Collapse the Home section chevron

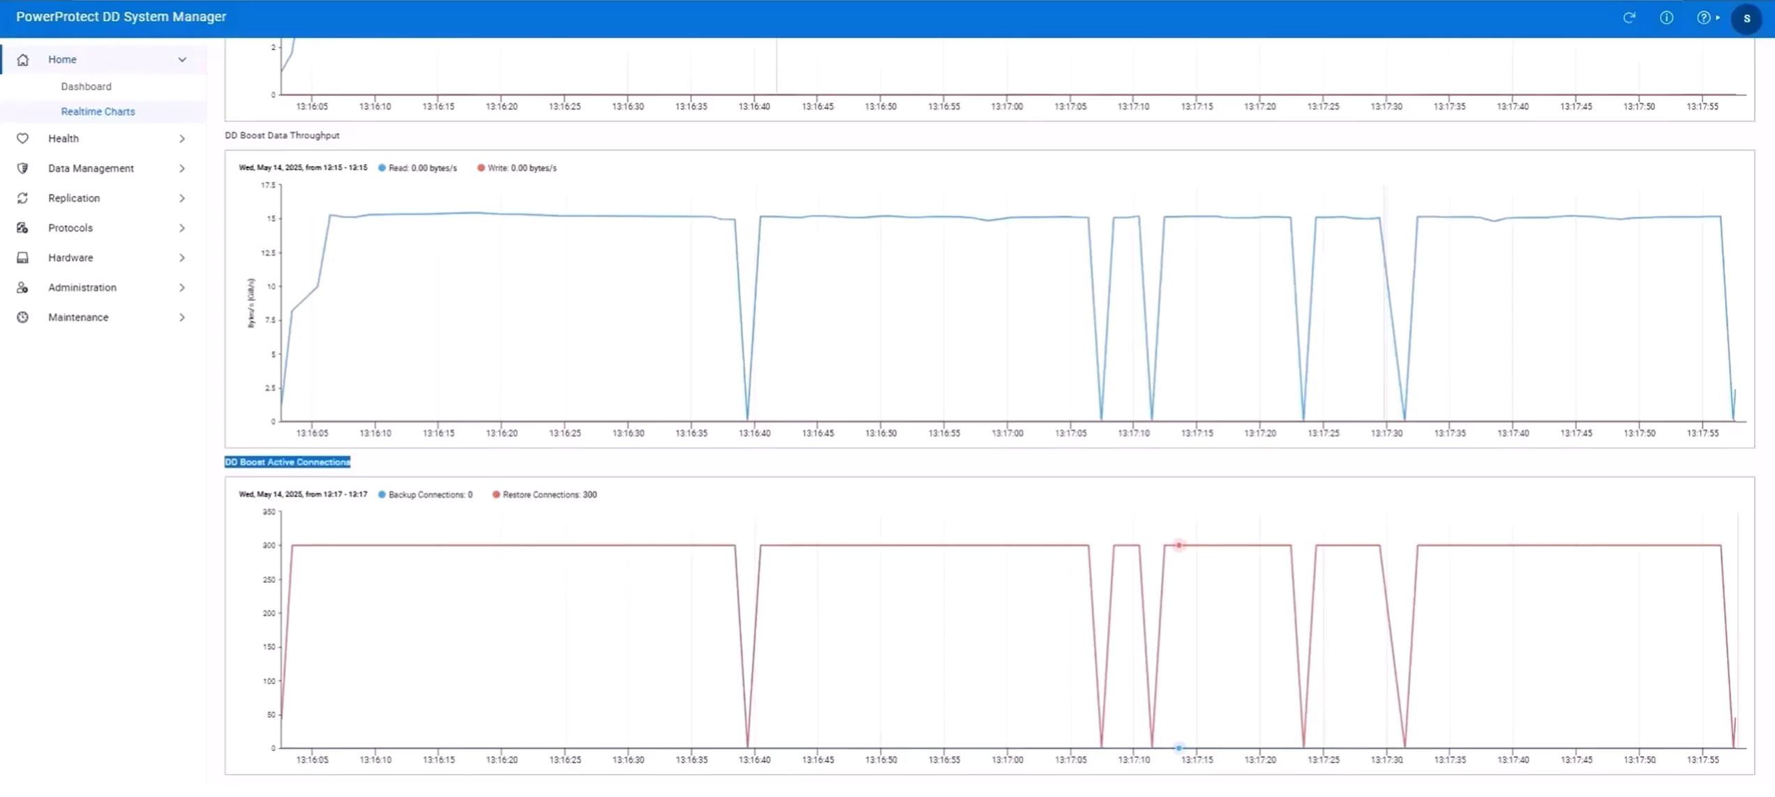coord(182,60)
